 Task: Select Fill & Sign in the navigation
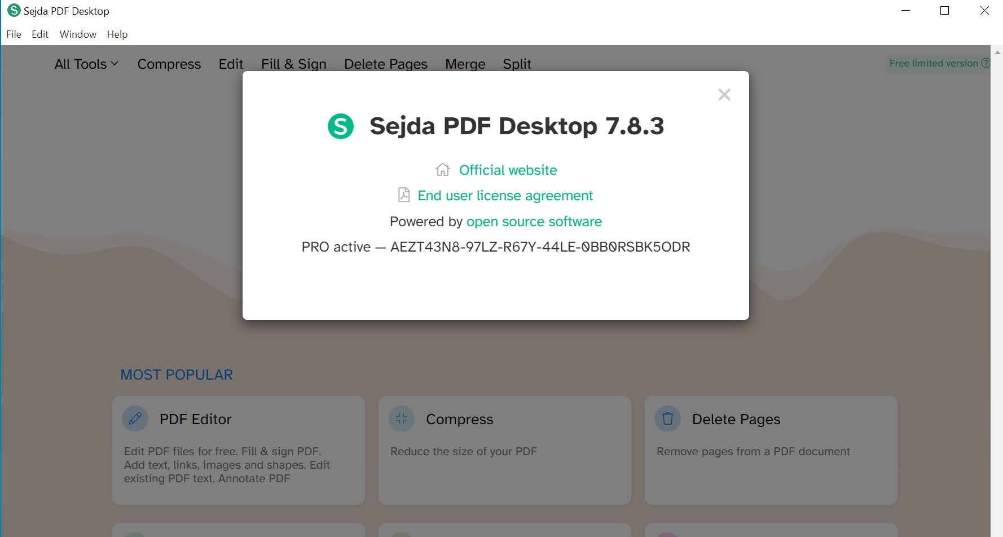click(x=294, y=64)
